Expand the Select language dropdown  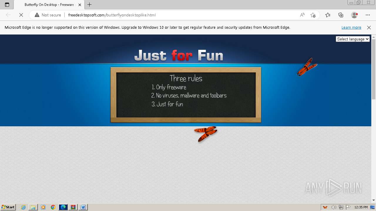(352, 39)
